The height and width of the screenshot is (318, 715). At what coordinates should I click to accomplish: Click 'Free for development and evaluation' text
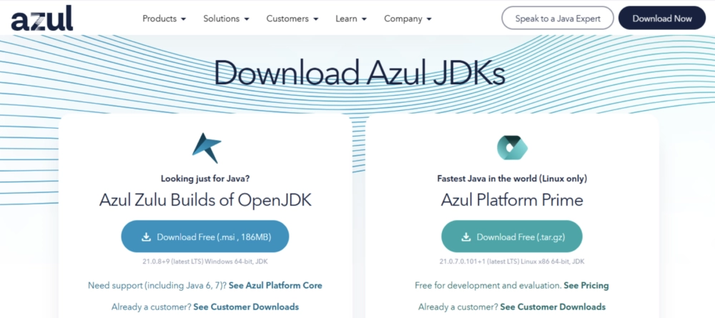tap(488, 286)
